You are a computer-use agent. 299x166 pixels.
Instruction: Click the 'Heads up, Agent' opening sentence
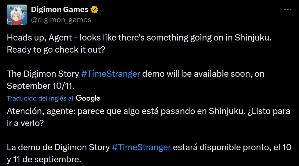pos(139,38)
